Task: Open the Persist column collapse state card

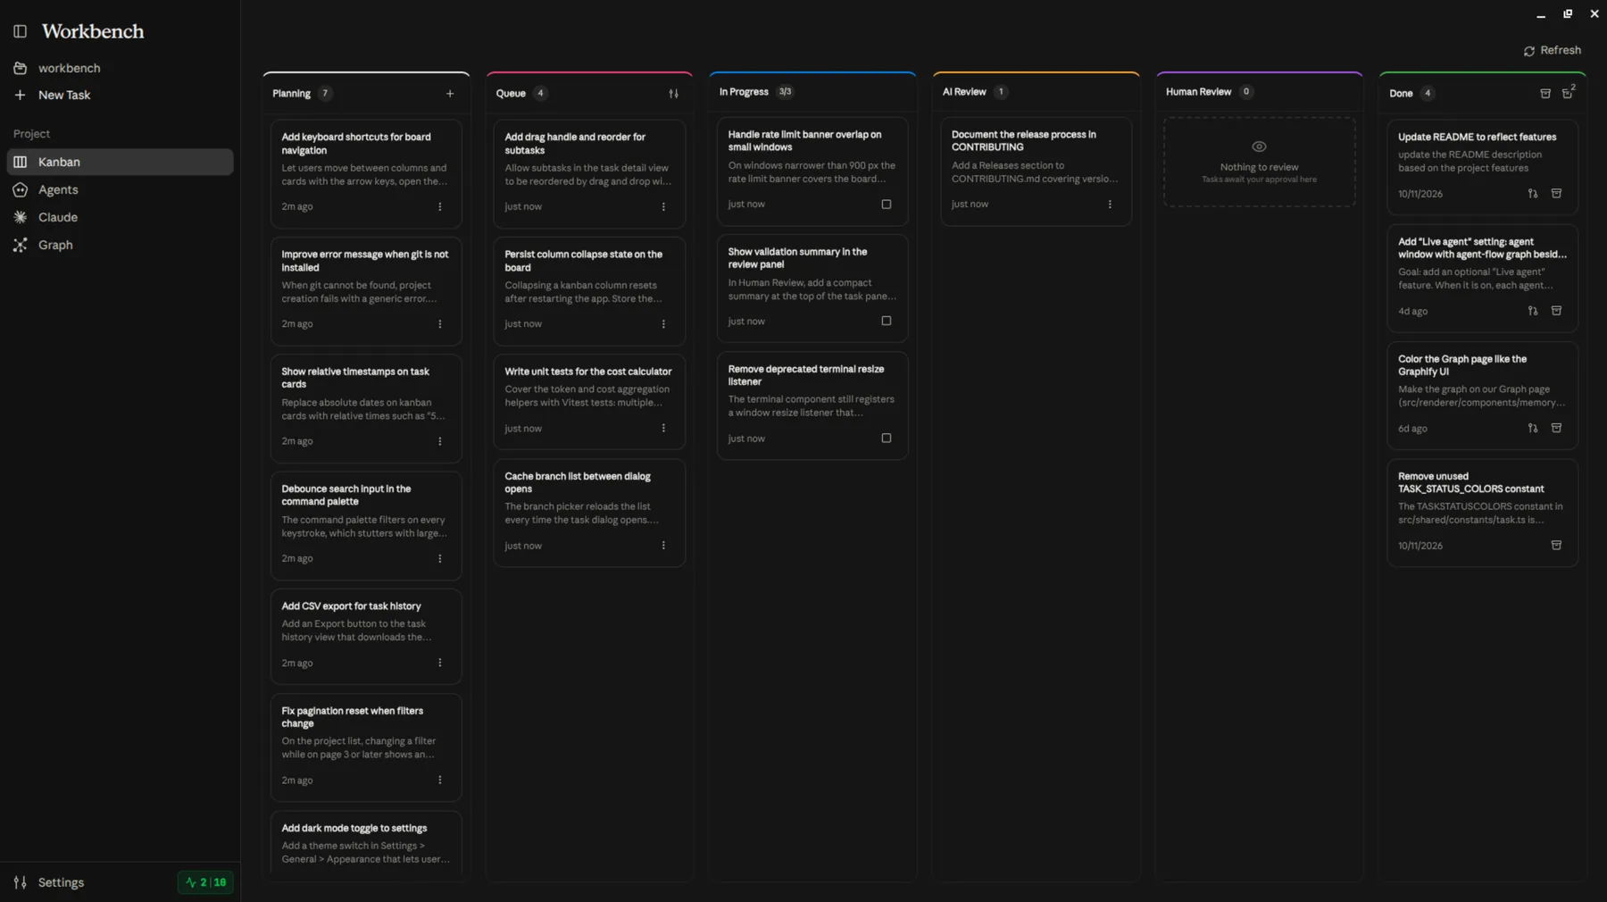Action: (589, 290)
